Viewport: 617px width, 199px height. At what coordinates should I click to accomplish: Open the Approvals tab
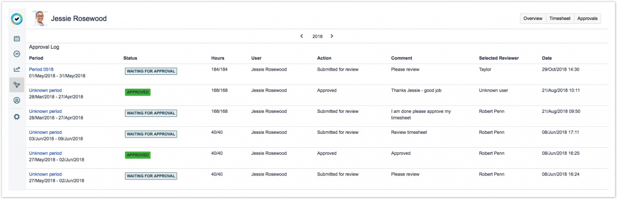tap(588, 18)
